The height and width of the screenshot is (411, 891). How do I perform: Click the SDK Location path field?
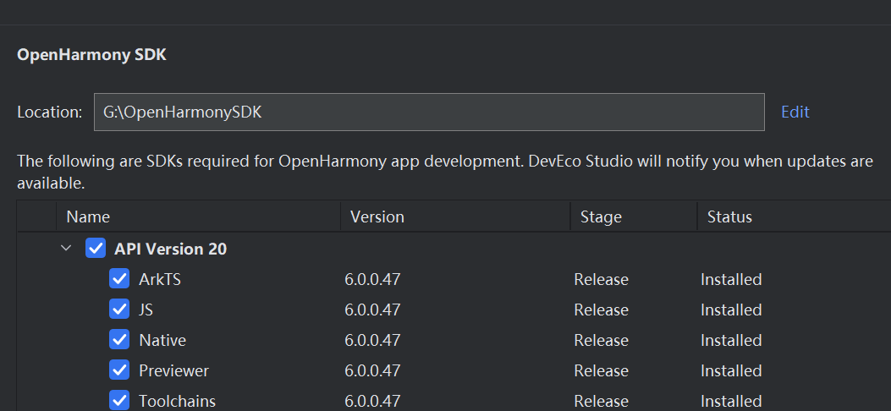click(x=429, y=112)
